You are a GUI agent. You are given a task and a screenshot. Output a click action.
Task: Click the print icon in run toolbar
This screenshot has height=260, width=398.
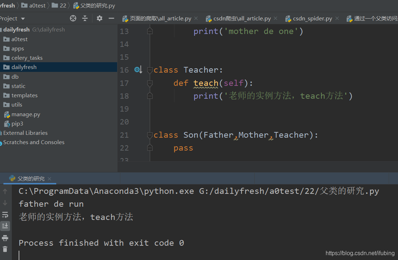pos(5,238)
